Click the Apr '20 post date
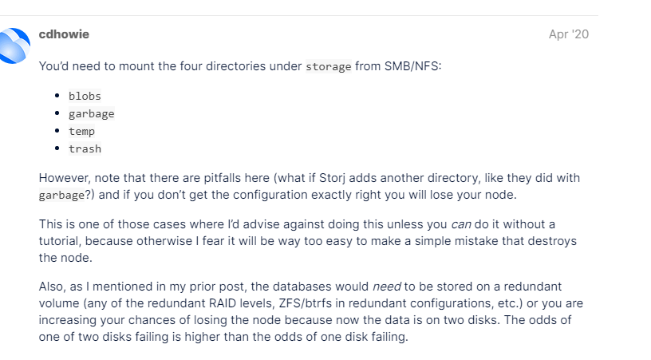This screenshot has width=651, height=360. 569,34
